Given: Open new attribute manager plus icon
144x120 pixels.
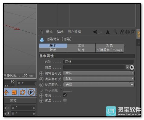Looking at the screenshot, I should [x=133, y=32].
